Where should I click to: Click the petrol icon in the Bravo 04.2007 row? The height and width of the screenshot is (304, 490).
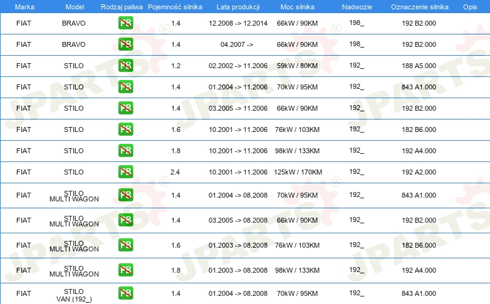tap(125, 44)
